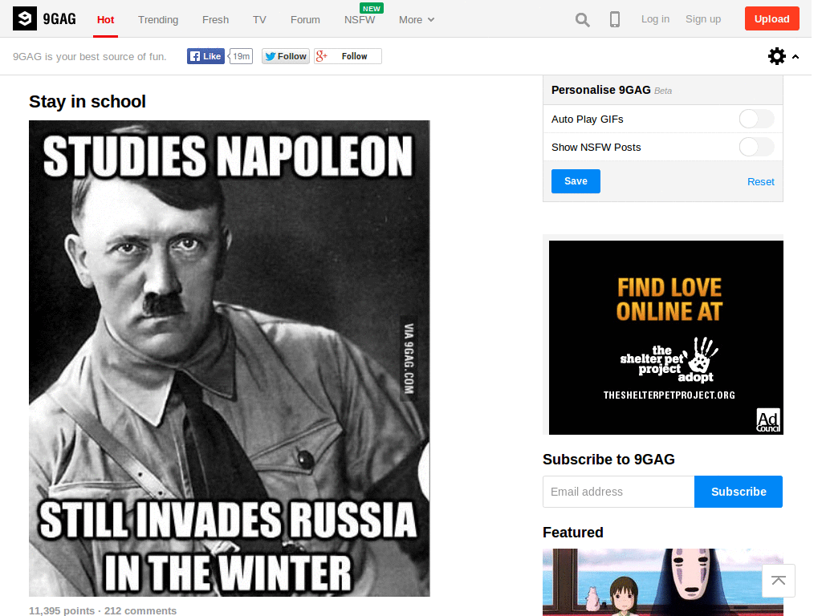The height and width of the screenshot is (616, 822).
Task: Click the Google Plus Follow button
Action: [348, 56]
